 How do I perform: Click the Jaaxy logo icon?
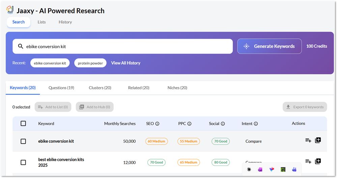pos(10,10)
